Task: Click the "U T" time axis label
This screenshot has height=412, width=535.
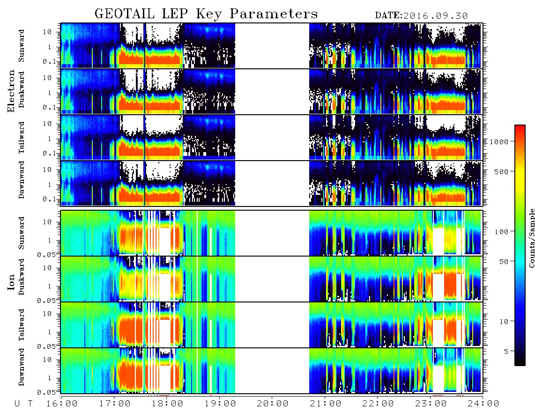Action: click(24, 404)
